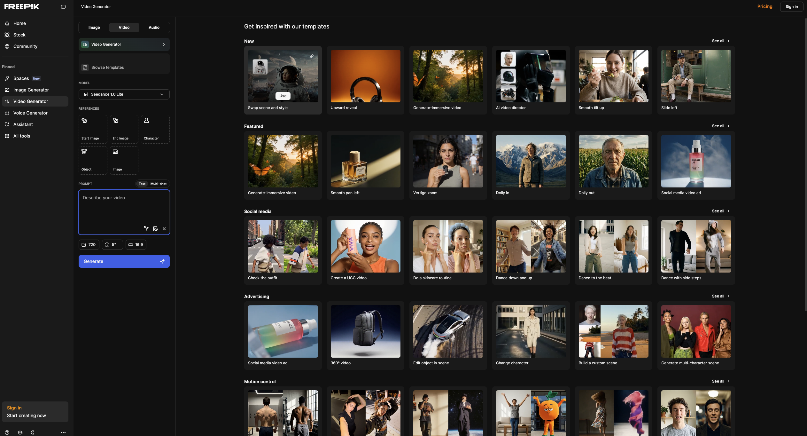Screen dimensions: 807x436
Task: Click the Generate button
Action: (x=124, y=261)
